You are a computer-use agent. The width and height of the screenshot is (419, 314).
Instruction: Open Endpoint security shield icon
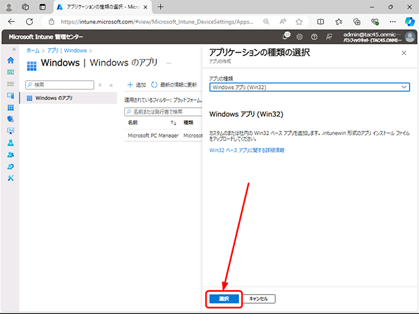point(11,119)
